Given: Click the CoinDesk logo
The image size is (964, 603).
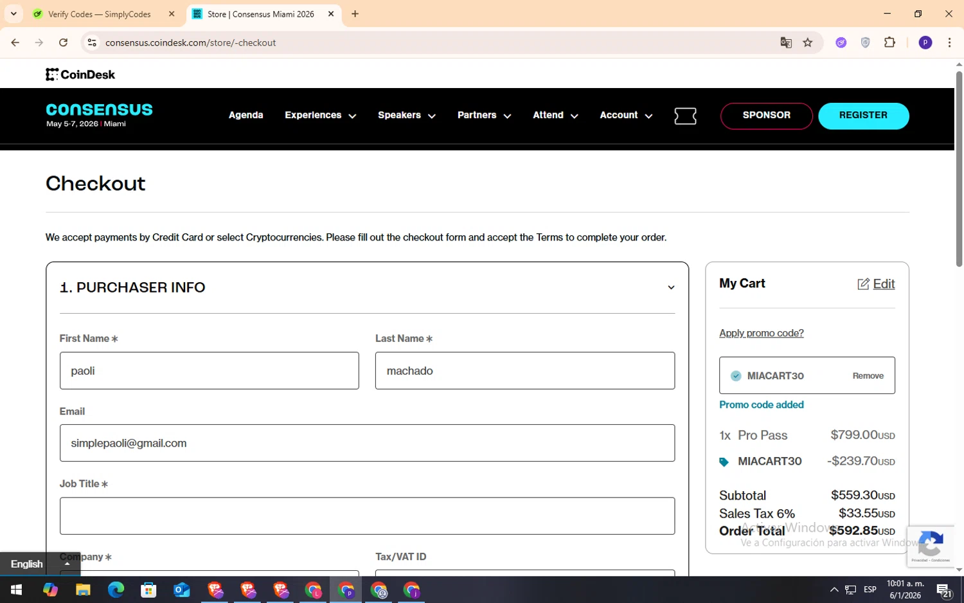Looking at the screenshot, I should [x=80, y=75].
